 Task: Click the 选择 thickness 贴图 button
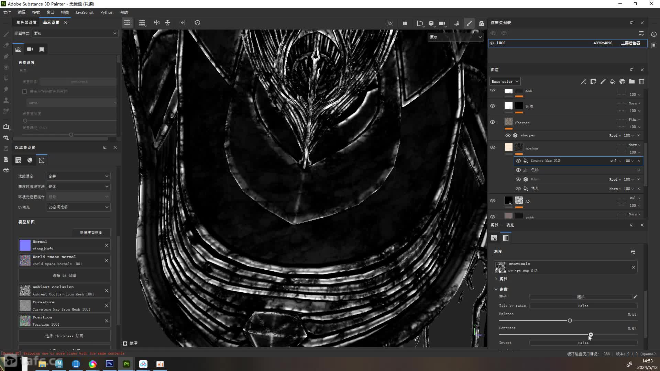64,336
